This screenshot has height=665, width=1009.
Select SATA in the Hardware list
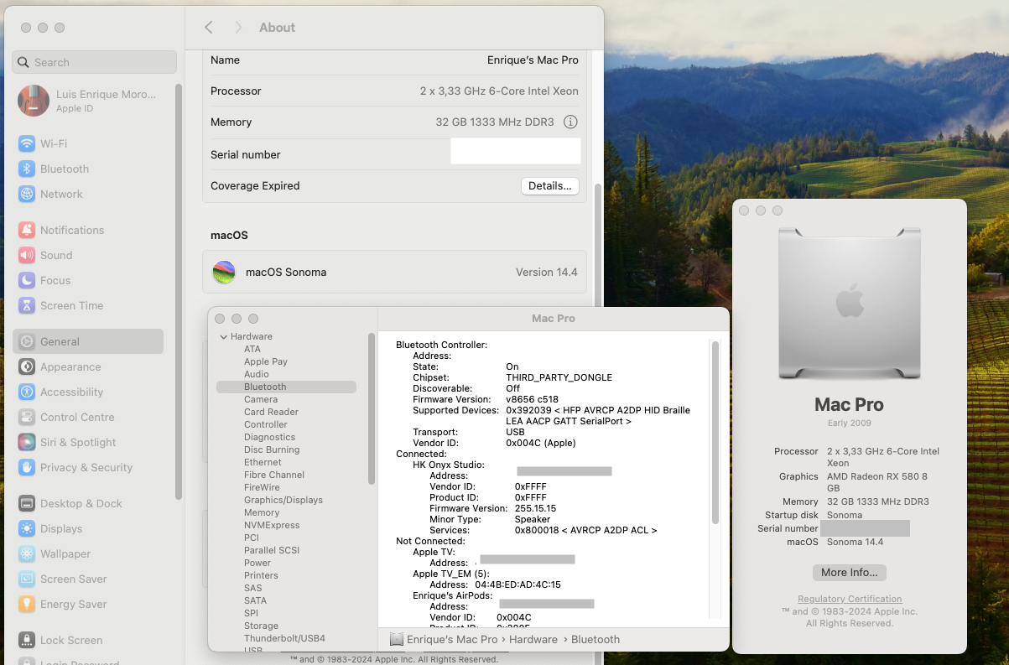255,600
